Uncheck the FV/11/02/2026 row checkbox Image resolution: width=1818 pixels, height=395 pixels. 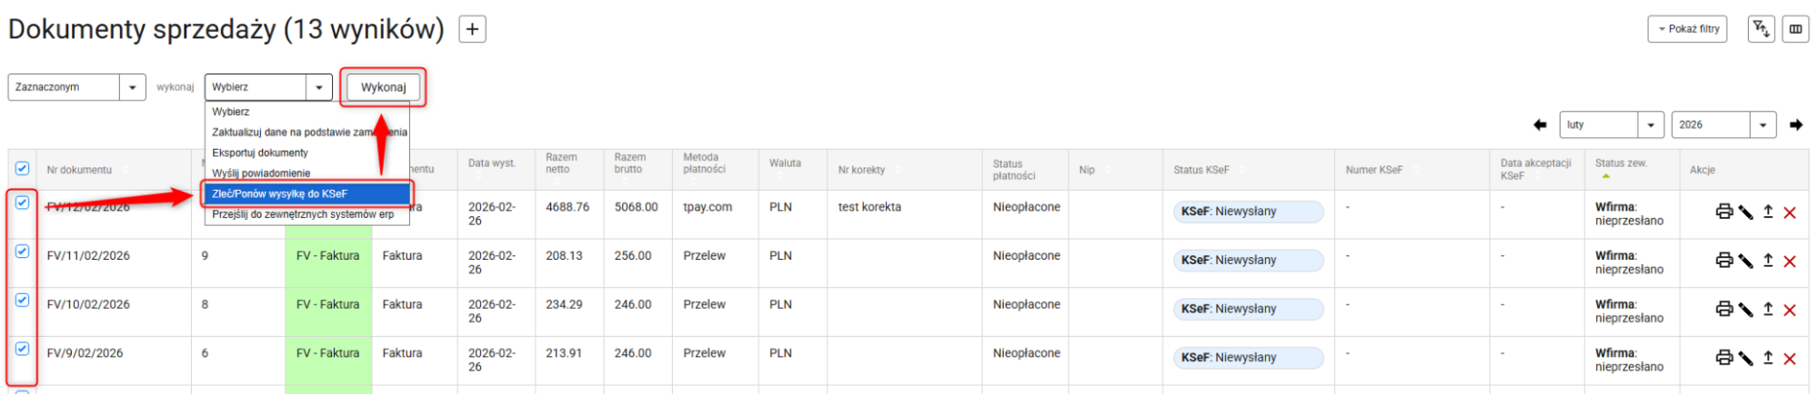click(x=23, y=252)
